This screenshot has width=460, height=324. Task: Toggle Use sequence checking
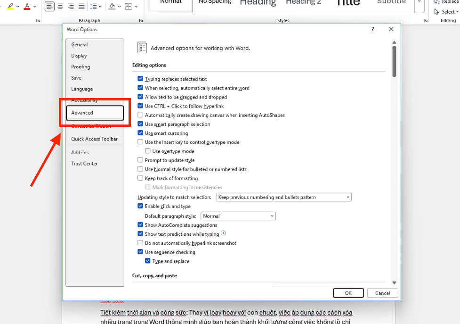coord(140,252)
